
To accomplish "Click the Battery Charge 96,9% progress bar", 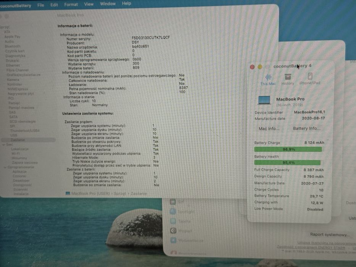I will 288,149.
